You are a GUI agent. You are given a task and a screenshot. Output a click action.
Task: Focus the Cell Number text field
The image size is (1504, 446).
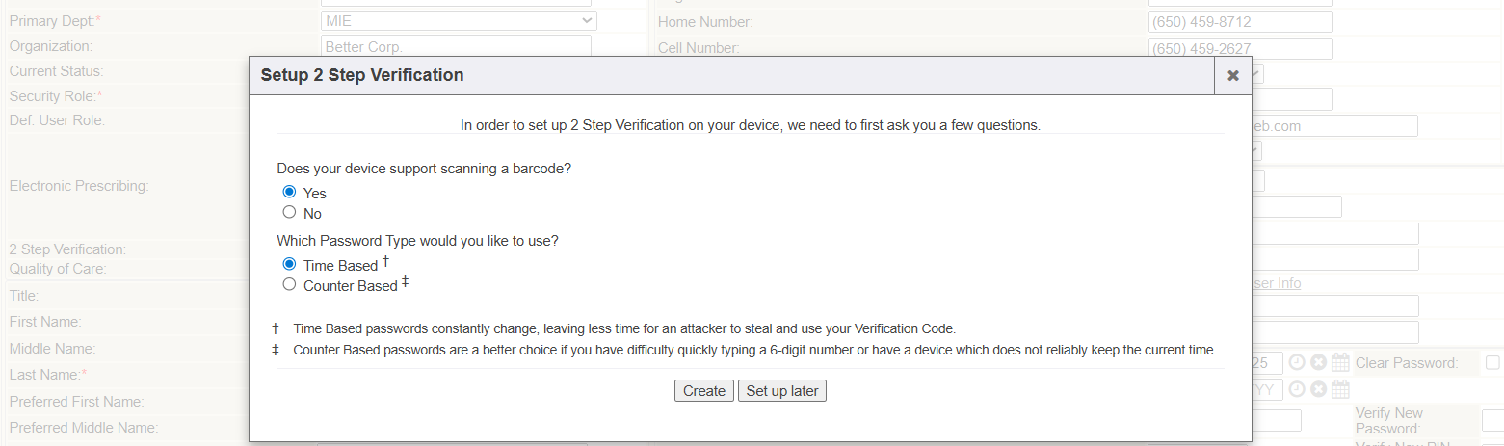1239,48
